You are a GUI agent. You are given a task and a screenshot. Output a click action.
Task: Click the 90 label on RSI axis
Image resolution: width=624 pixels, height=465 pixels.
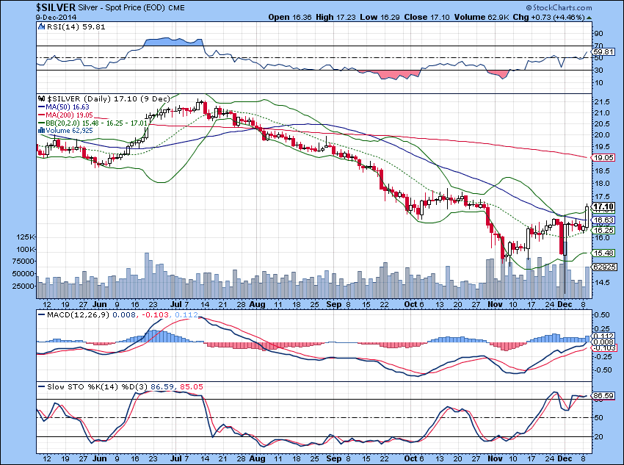598,34
